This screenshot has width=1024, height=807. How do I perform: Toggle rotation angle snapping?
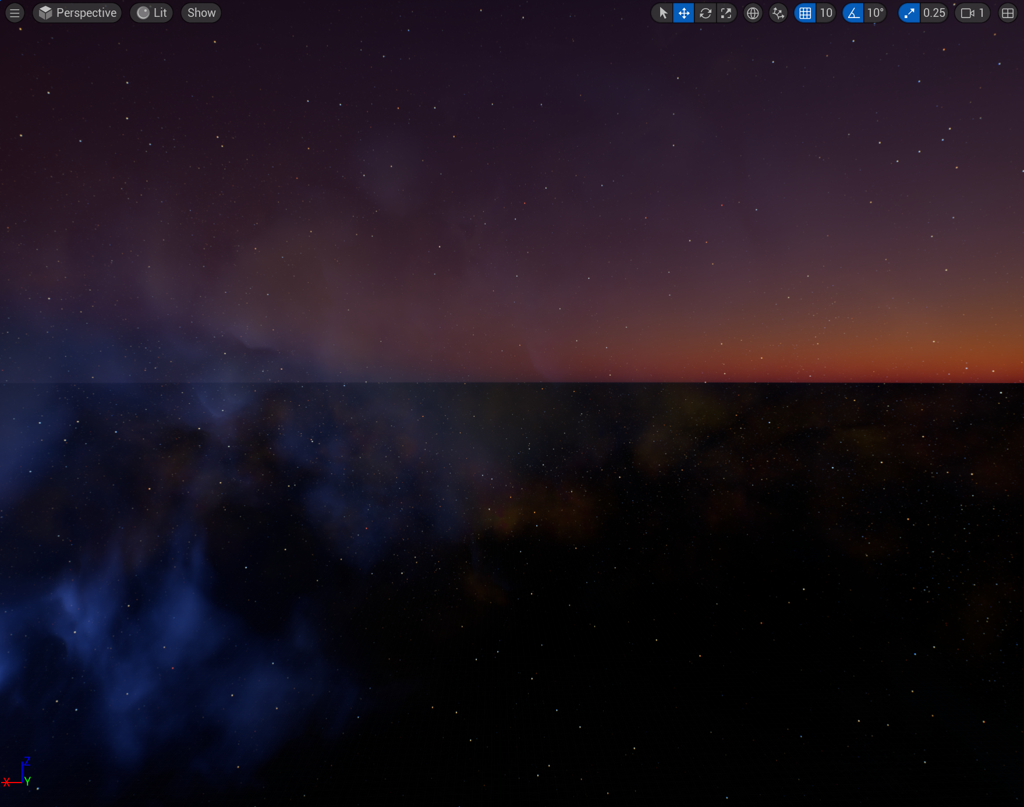tap(853, 13)
